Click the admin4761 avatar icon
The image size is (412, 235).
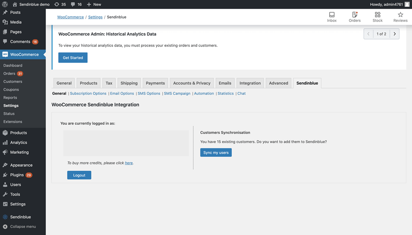(x=407, y=4)
